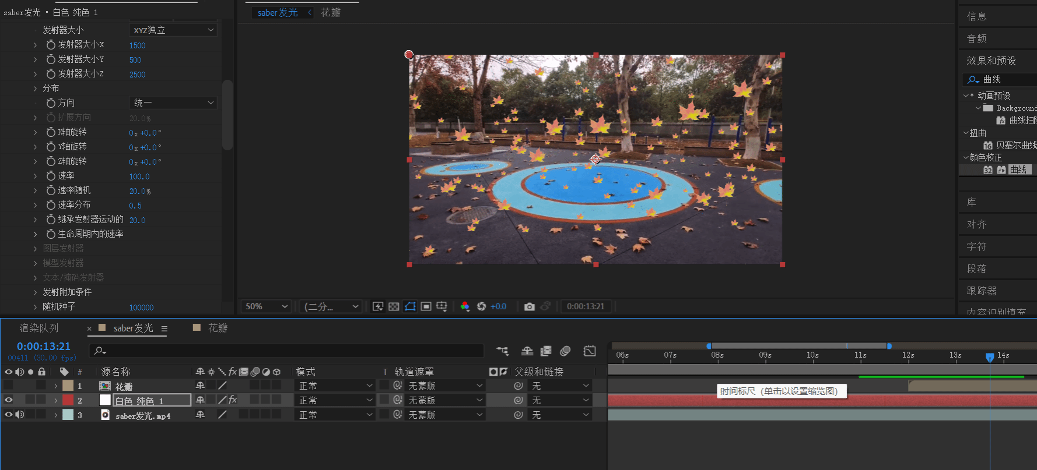Click stopwatch for 发射器大小X property

point(51,45)
